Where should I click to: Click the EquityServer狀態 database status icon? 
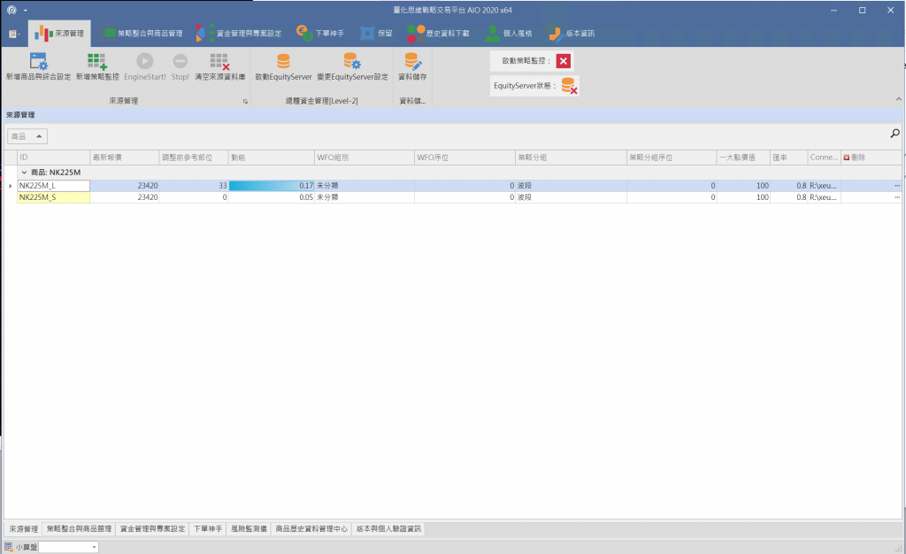[x=570, y=86]
